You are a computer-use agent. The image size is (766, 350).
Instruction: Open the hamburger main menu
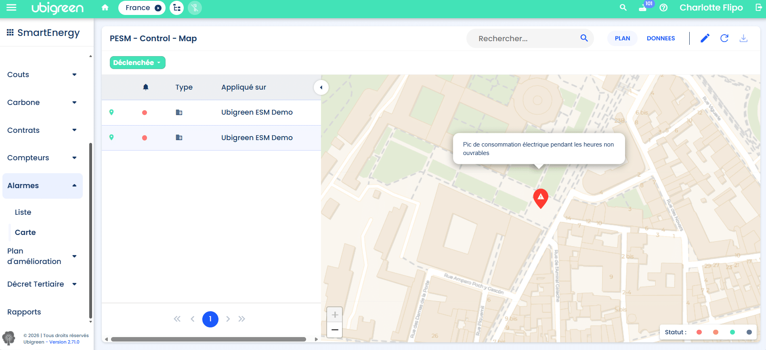tap(11, 8)
